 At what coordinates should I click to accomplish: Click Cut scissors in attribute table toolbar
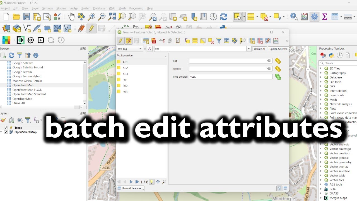click(162, 41)
